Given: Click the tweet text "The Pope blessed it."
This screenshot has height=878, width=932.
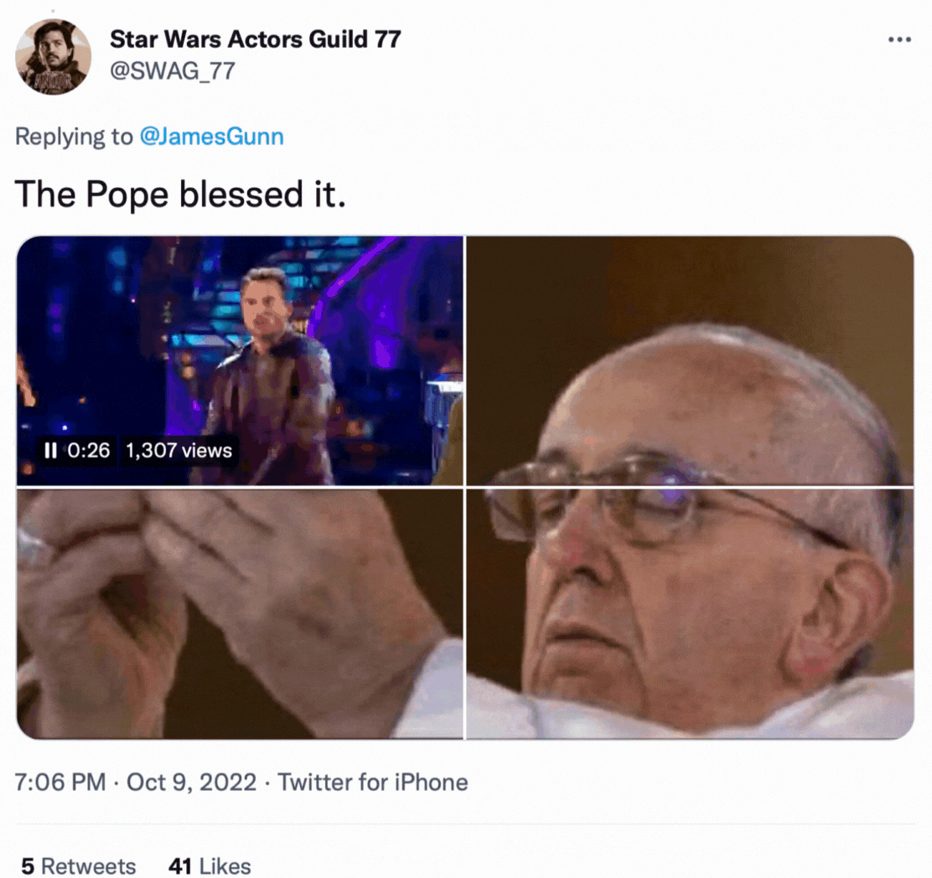Looking at the screenshot, I should coord(180,194).
